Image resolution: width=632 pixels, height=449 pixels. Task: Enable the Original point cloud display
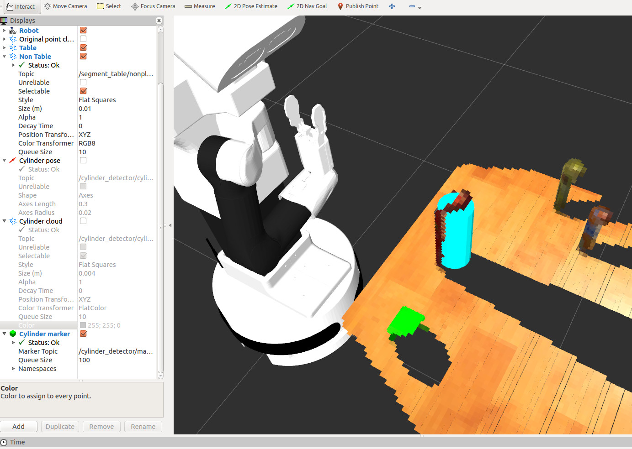tap(83, 39)
